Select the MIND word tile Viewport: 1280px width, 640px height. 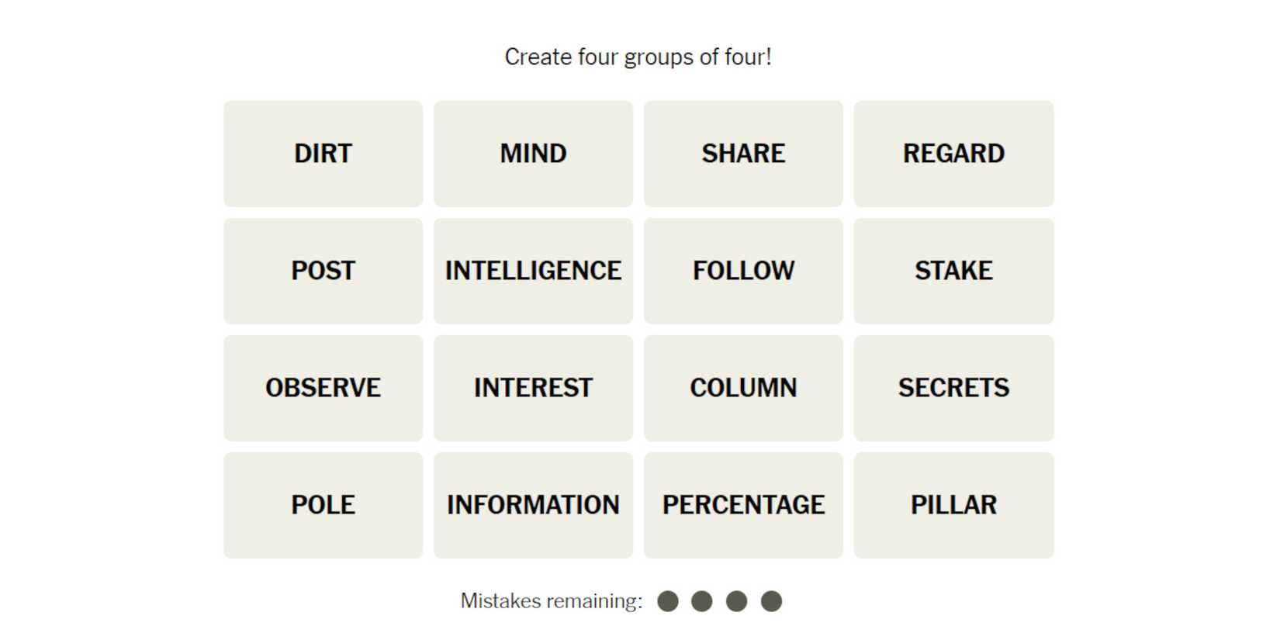pyautogui.click(x=533, y=154)
